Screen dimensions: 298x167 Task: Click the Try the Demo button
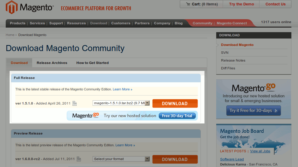tap(241, 4)
